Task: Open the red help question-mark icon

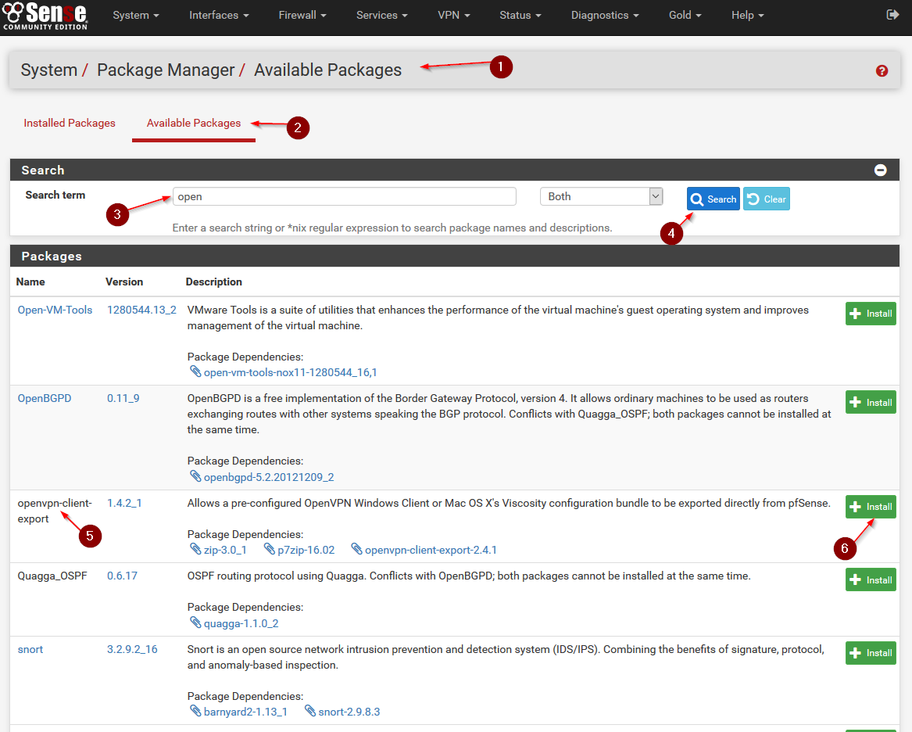Action: [x=882, y=71]
